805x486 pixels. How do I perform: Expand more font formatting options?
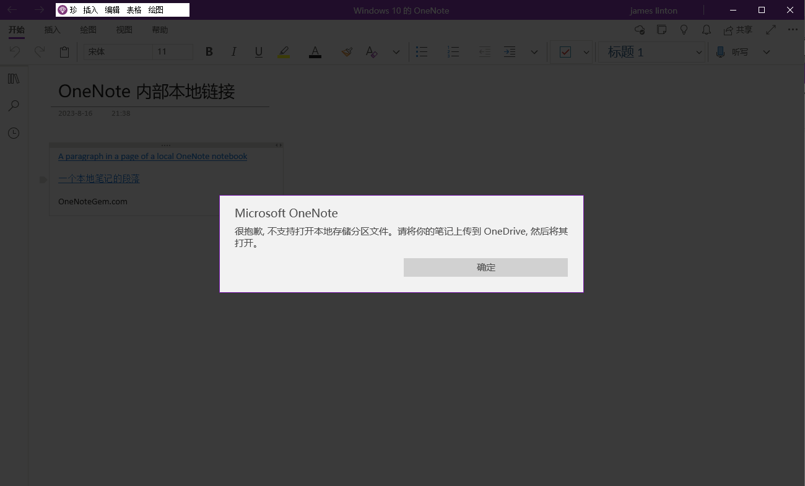[x=396, y=52]
